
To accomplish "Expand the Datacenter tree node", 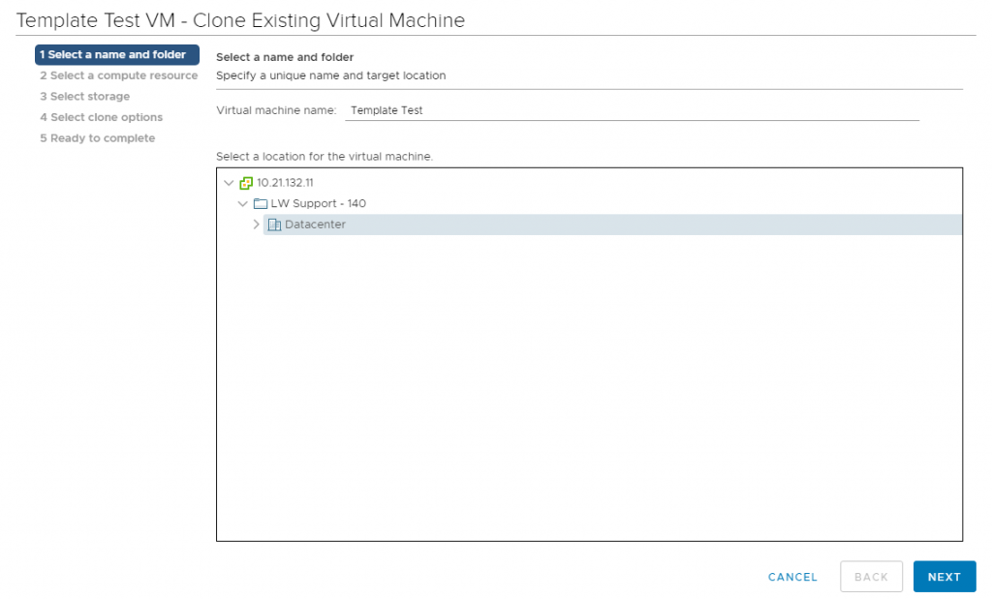I will coord(257,224).
